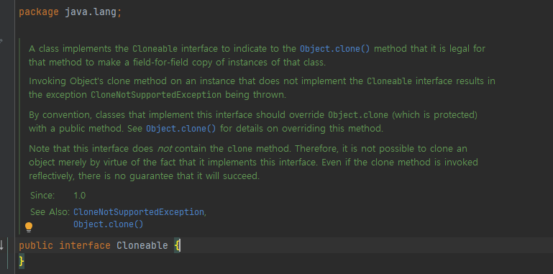Click the yellow lightbulb quick-fix icon
Viewport: 553px width, 274px height.
[29, 227]
